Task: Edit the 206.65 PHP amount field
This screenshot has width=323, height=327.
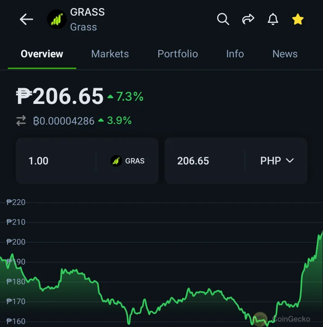Action: [205, 161]
